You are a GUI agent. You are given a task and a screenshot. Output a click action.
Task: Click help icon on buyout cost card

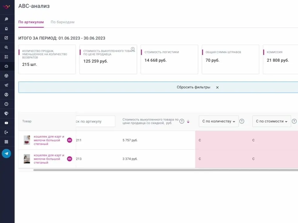pyautogui.click(x=133, y=49)
